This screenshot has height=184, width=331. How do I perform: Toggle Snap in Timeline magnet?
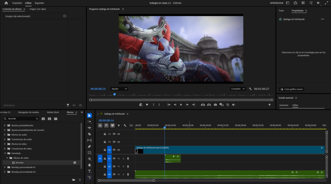[106, 125]
